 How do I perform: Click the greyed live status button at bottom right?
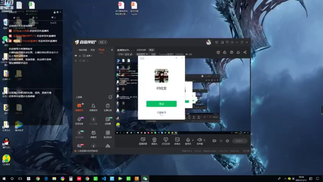[x=240, y=141]
